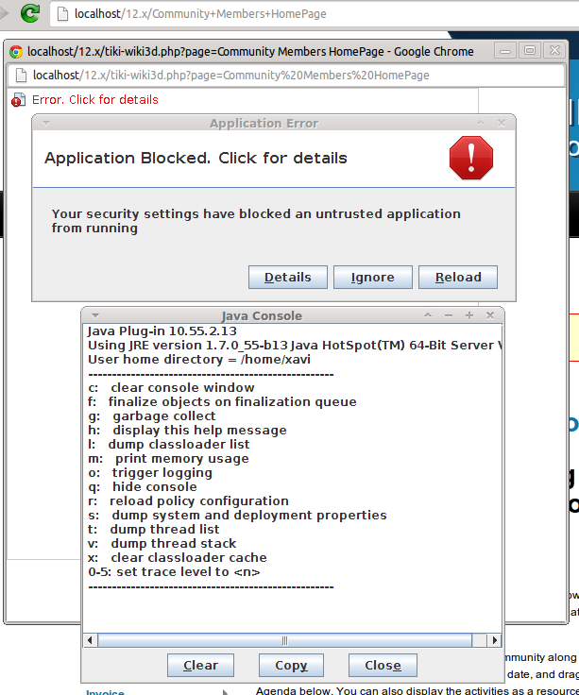Click the 'garbage collect' console line

point(152,416)
